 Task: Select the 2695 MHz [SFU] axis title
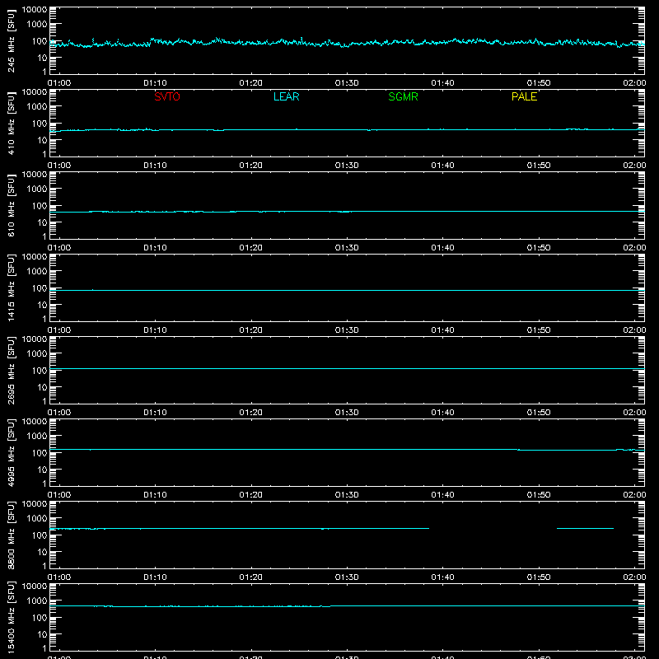pos(12,370)
